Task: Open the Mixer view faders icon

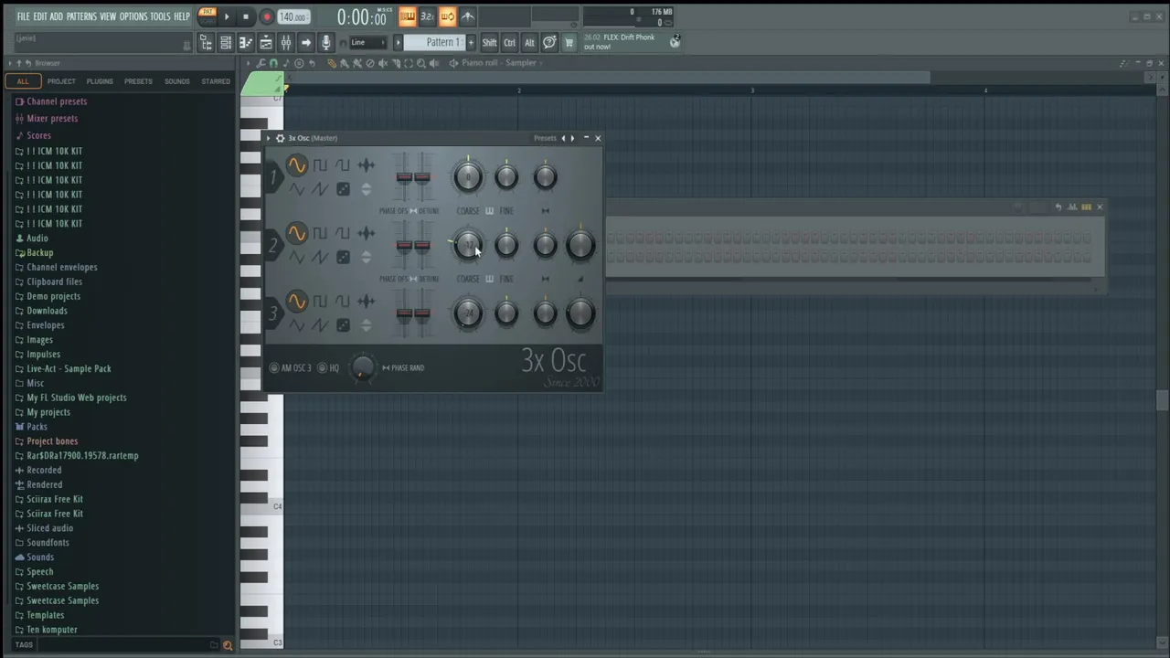Action: [x=286, y=43]
